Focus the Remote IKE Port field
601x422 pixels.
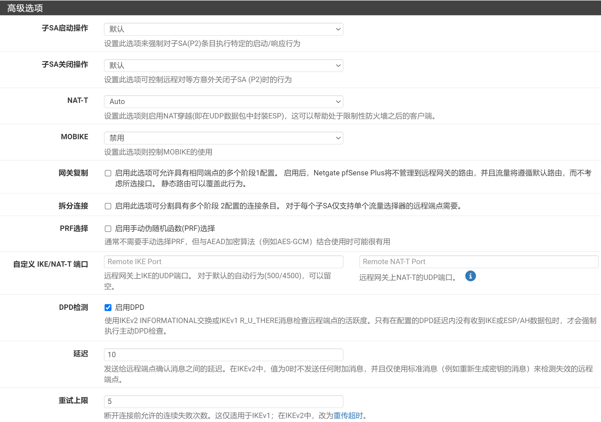(x=223, y=262)
